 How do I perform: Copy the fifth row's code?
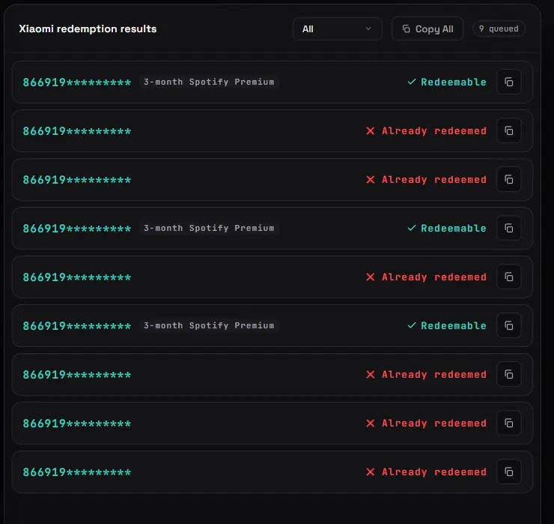coord(509,277)
